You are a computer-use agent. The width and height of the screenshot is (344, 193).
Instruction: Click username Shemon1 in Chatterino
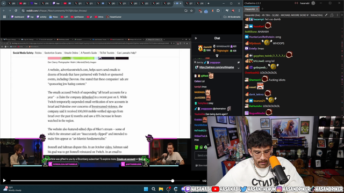pos(255,80)
